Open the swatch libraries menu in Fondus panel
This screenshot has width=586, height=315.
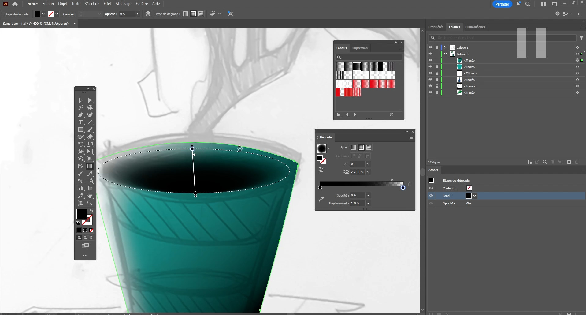[339, 114]
